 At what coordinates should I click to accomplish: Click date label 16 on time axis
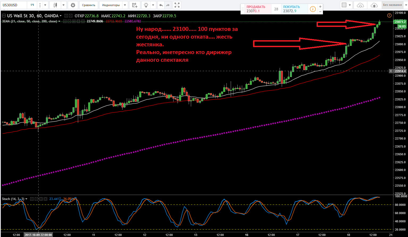pyautogui.click(x=247, y=235)
